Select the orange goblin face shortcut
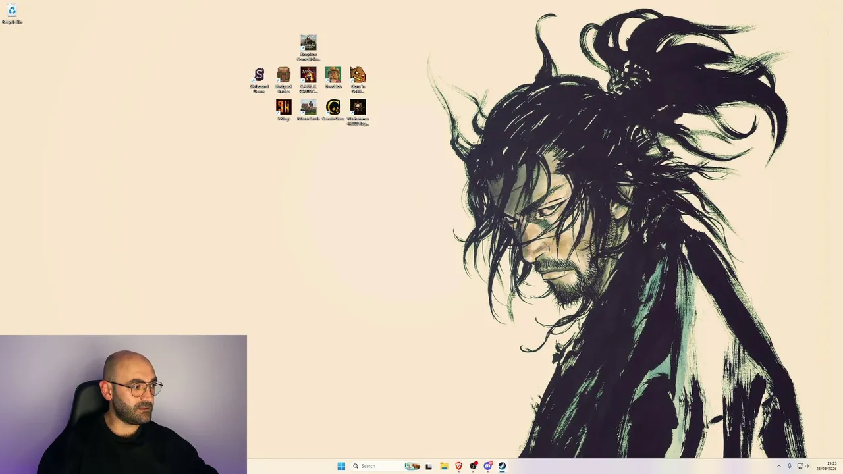The width and height of the screenshot is (843, 474). click(358, 74)
